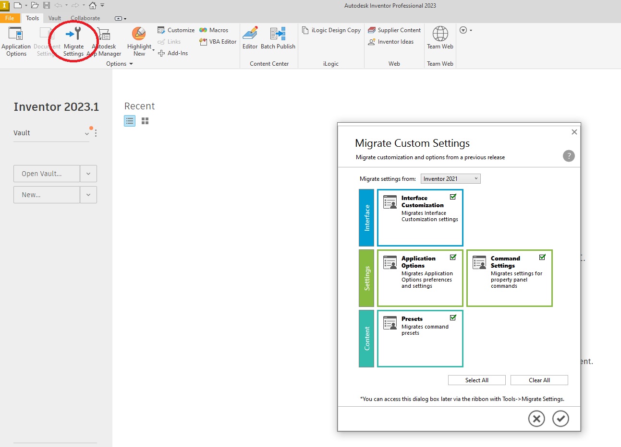
Task: Click the Command Settings card description
Action: [516, 280]
